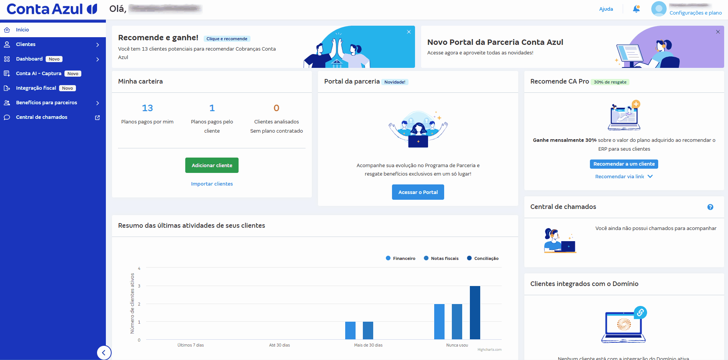Click the Conta Azul logo
The height and width of the screenshot is (360, 728).
(x=52, y=9)
